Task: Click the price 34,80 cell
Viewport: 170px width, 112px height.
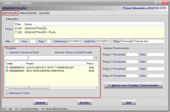Action: pyautogui.click(x=91, y=67)
